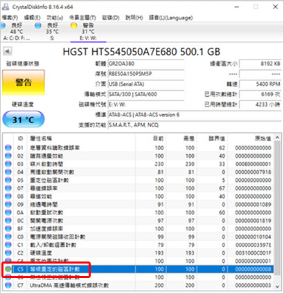Open the 語言(L)(Language) menu
Viewport: 284px width, 294px height.
click(x=171, y=18)
